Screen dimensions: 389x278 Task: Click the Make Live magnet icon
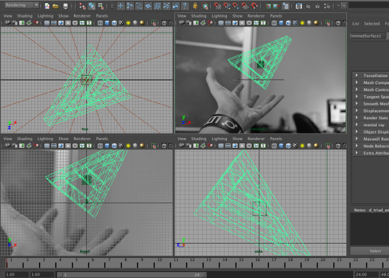point(254,6)
